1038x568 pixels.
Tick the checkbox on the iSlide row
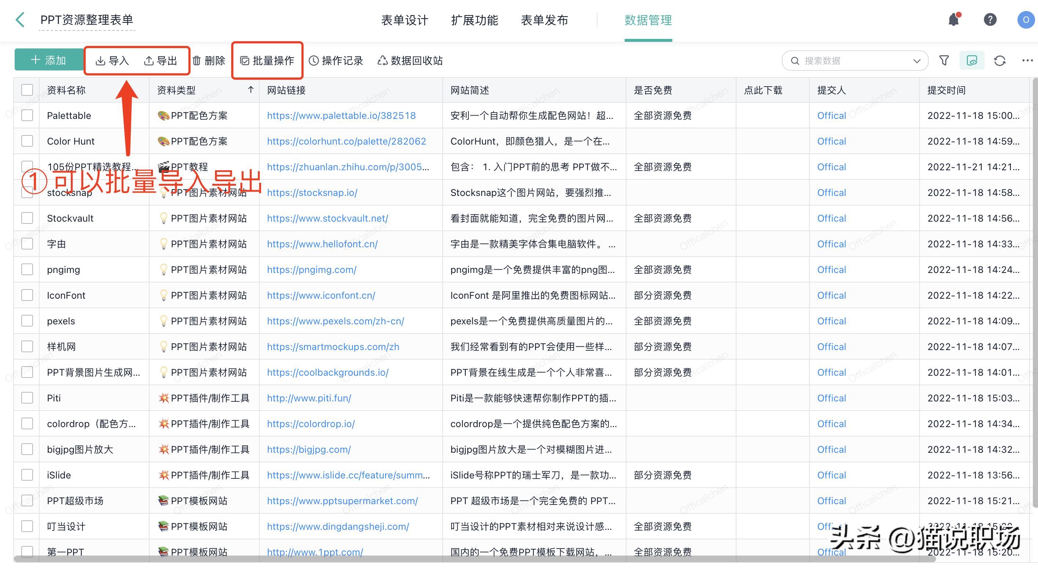(27, 475)
